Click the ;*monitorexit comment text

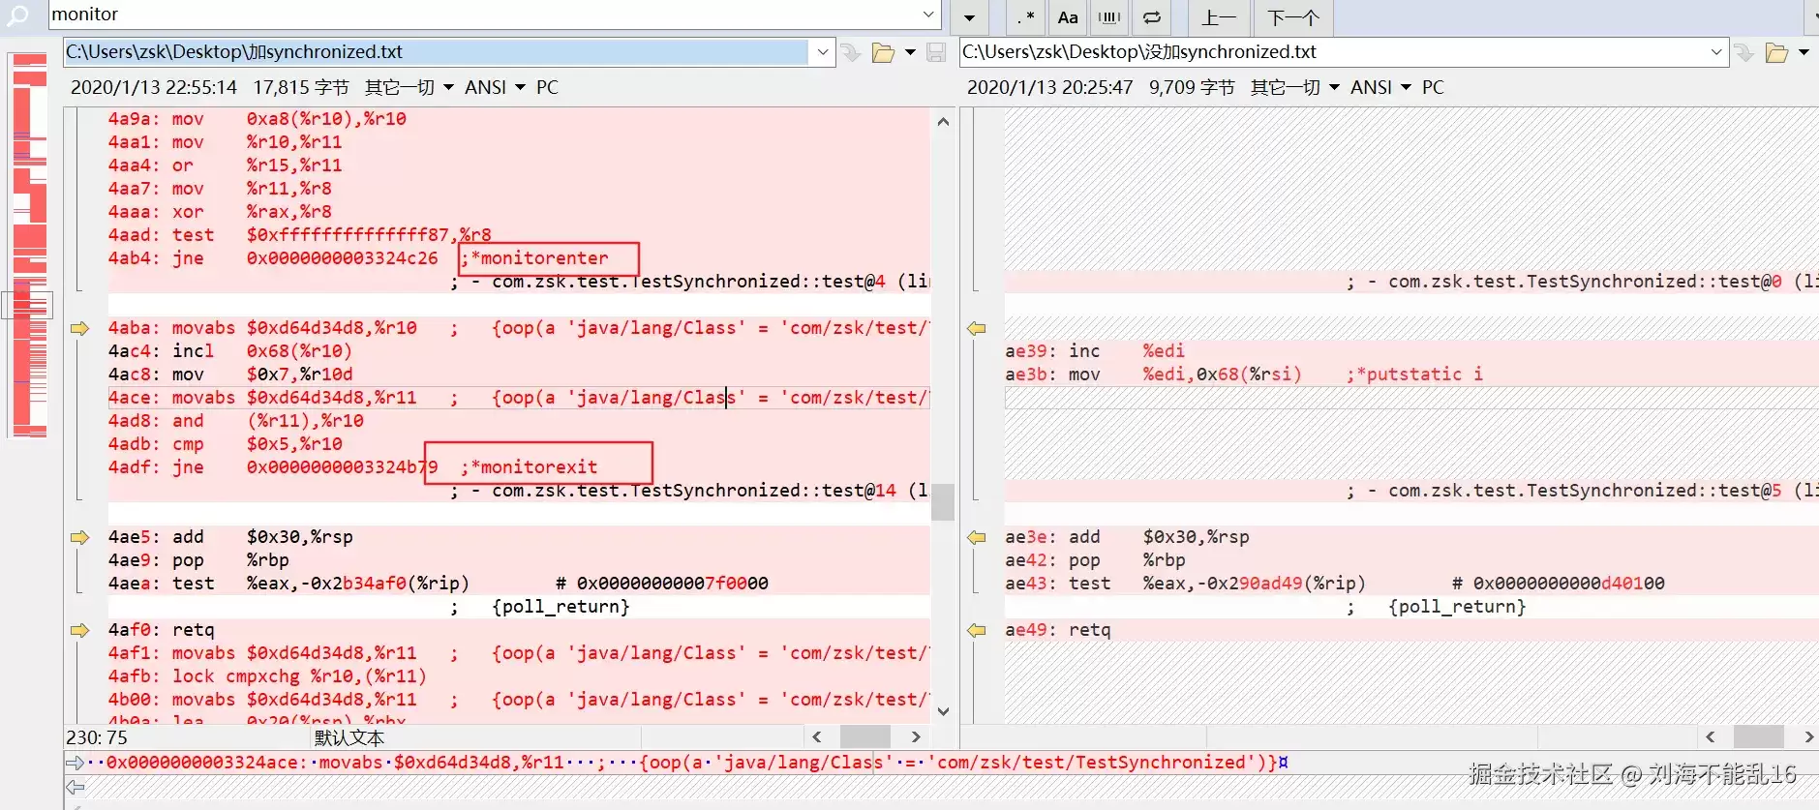point(529,467)
